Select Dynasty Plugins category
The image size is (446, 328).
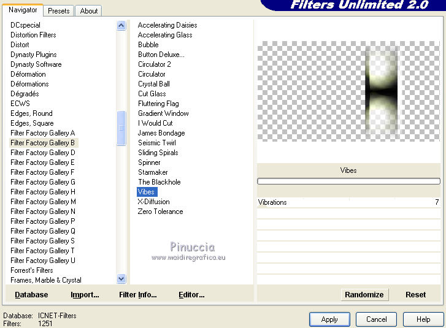pos(34,55)
